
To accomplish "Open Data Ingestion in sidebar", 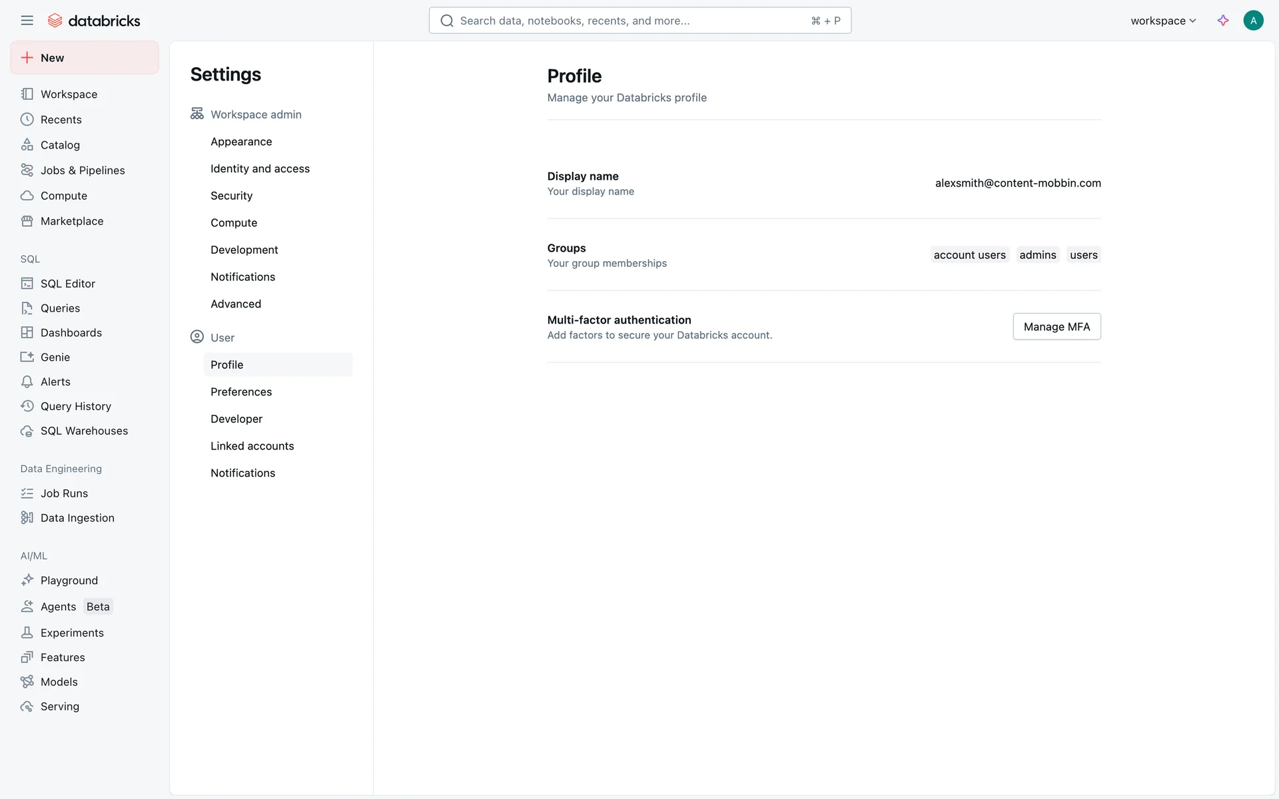I will pyautogui.click(x=77, y=518).
